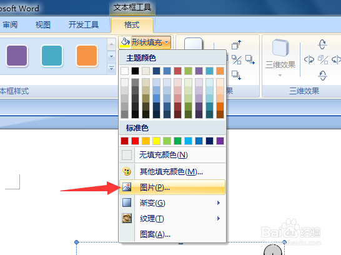Apply the purple text box style
This screenshot has width=341, height=255.
tap(17, 56)
